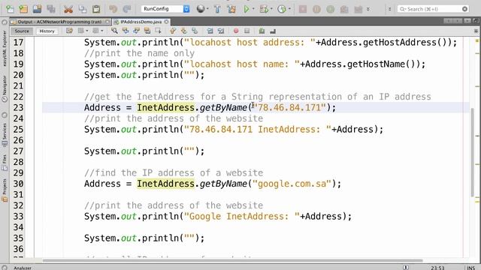Switch to History view
Image resolution: width=481 pixels, height=270 pixels.
(47, 31)
